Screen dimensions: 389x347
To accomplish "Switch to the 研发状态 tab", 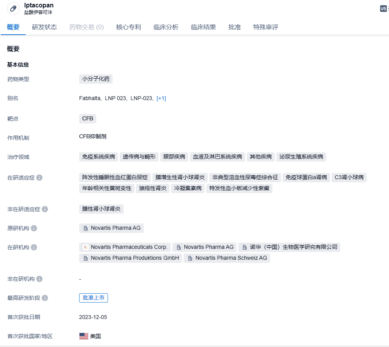I will click(44, 27).
